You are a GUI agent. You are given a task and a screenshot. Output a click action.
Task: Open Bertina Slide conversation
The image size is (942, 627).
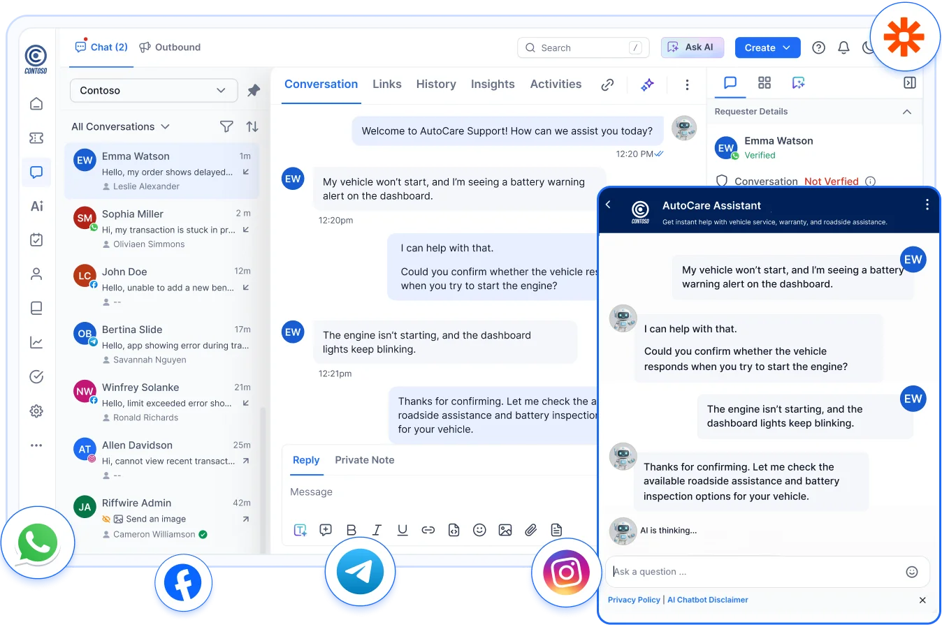click(x=162, y=344)
